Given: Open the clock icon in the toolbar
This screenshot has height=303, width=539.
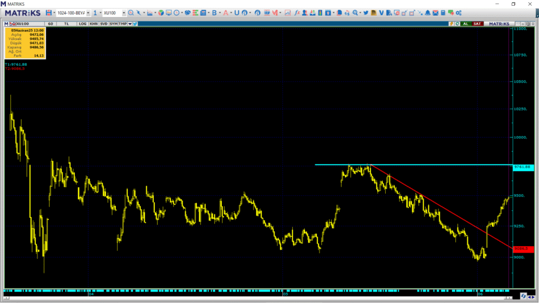Looking at the screenshot, I should tap(176, 13).
